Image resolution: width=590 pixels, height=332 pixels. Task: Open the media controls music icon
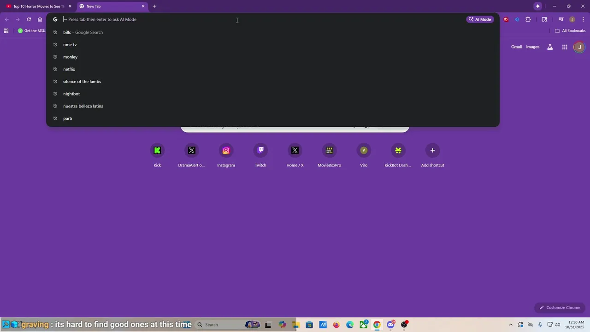tap(561, 19)
